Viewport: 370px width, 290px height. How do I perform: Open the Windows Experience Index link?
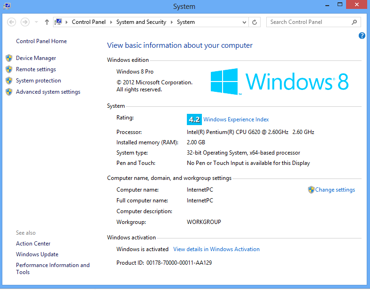pyautogui.click(x=236, y=119)
